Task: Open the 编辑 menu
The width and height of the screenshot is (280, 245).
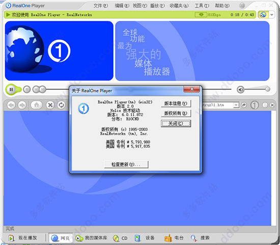Action: point(122,6)
